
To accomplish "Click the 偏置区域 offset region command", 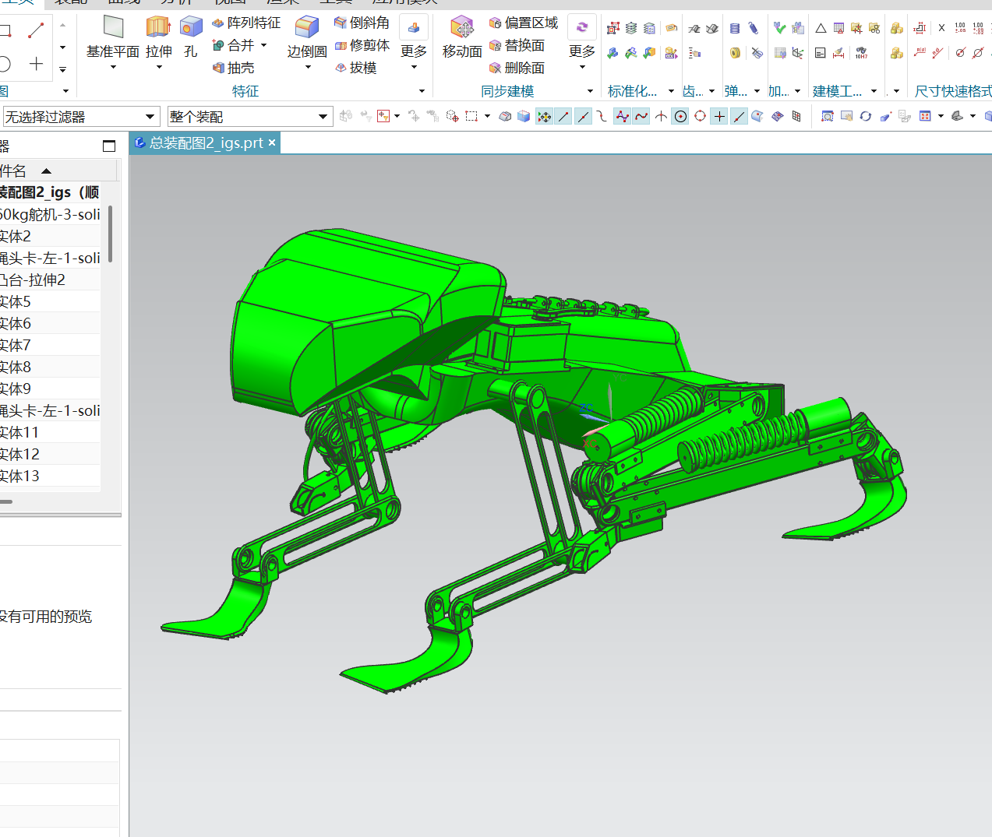I will [524, 23].
